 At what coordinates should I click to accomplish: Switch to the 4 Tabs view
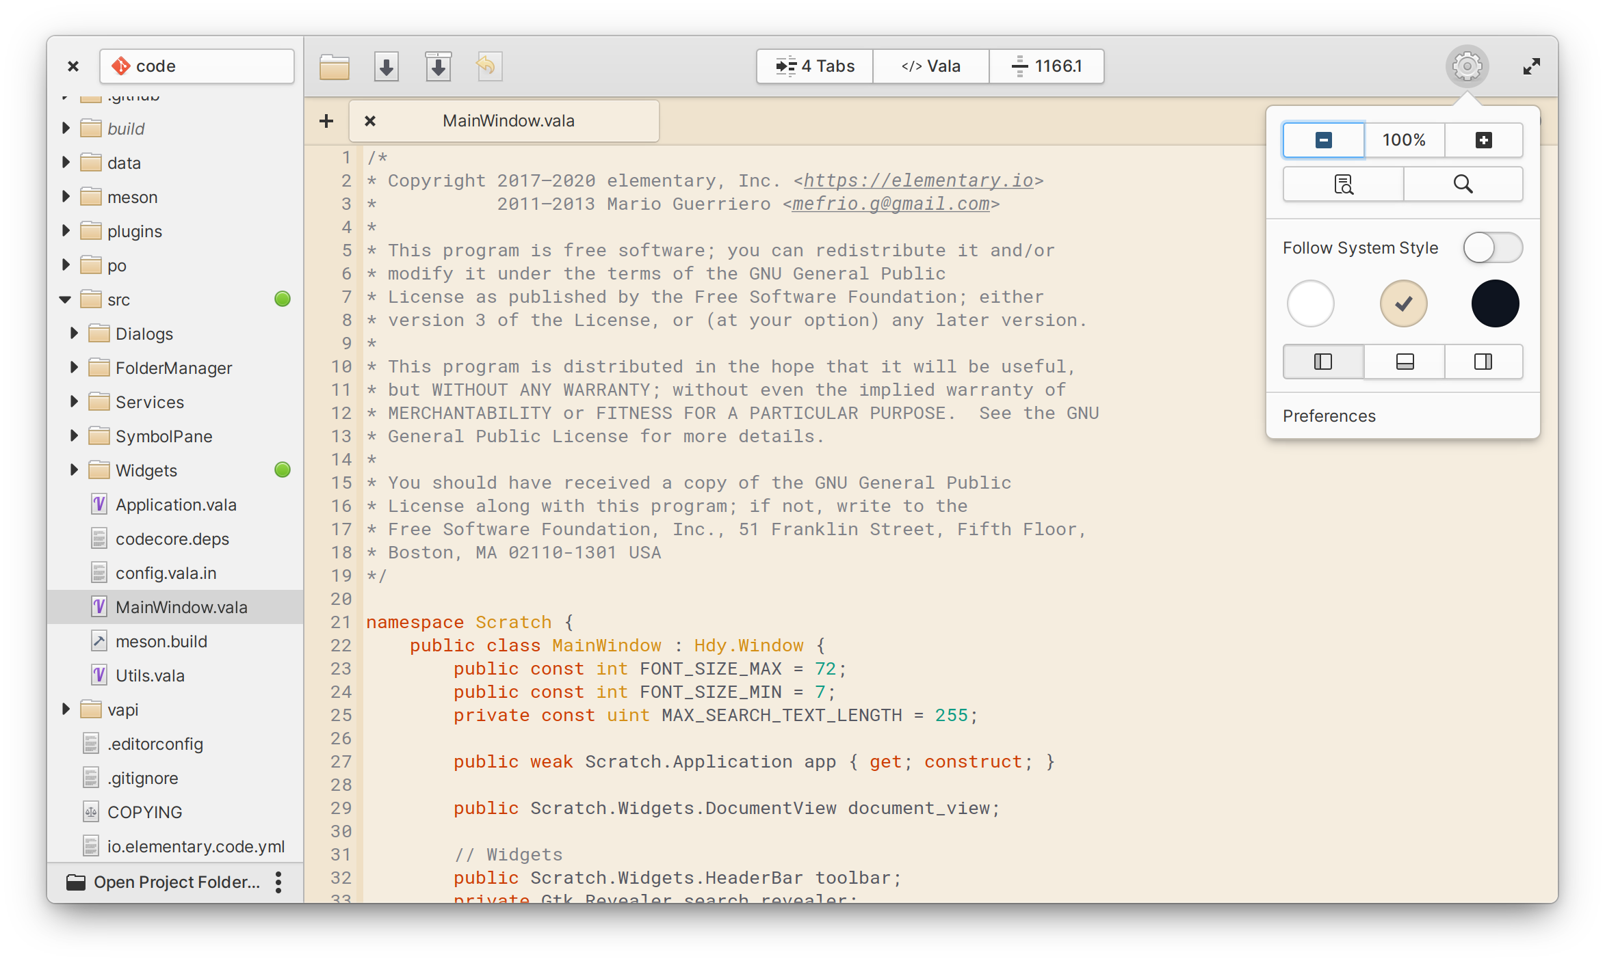coord(816,65)
